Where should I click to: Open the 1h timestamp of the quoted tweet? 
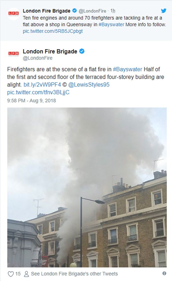point(113,11)
